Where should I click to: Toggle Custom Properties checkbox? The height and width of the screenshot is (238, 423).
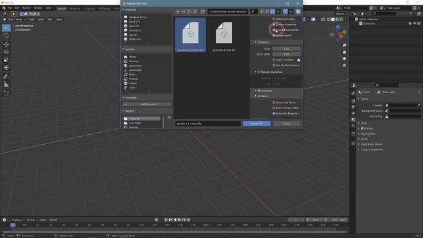(x=274, y=24)
